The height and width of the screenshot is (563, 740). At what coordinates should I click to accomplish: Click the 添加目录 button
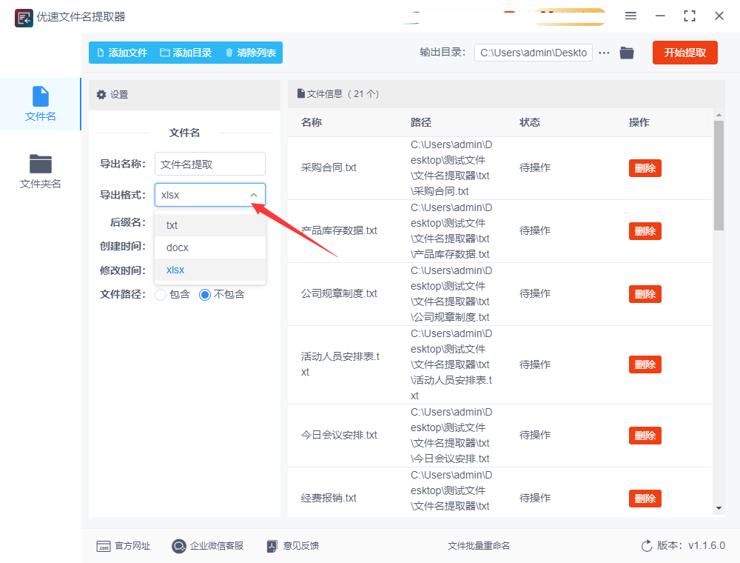186,53
